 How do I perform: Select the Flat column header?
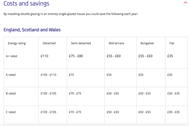[x=172, y=43]
